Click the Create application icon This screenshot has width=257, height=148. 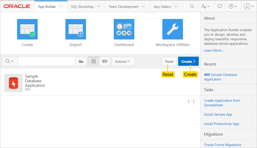pyautogui.click(x=27, y=29)
